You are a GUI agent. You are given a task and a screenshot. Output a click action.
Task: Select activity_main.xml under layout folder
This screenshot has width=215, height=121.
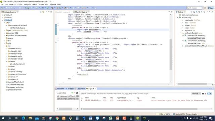tap(18, 64)
